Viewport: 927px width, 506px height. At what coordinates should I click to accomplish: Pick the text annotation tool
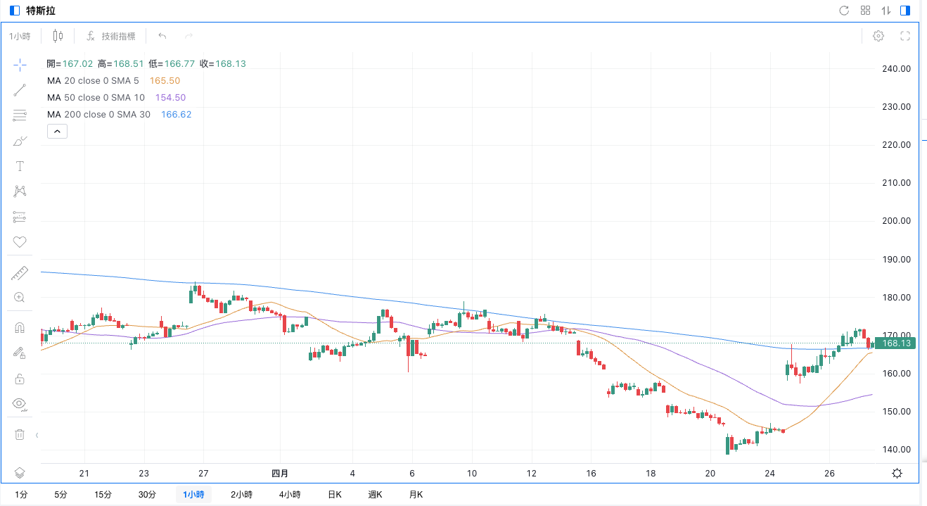point(20,166)
